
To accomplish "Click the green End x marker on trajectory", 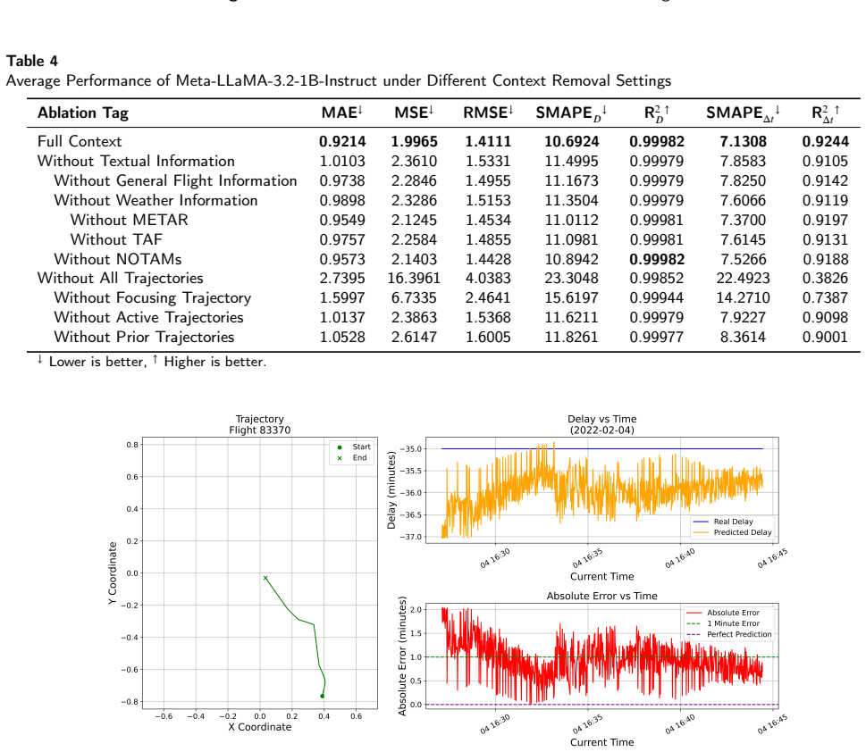I will coord(265,578).
